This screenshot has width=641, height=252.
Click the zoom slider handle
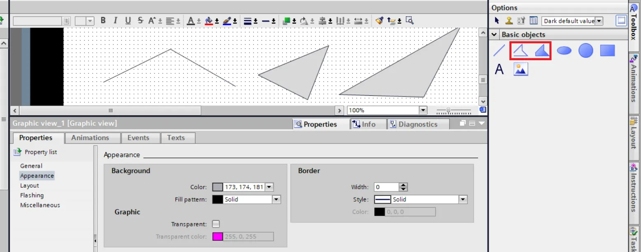tap(448, 110)
